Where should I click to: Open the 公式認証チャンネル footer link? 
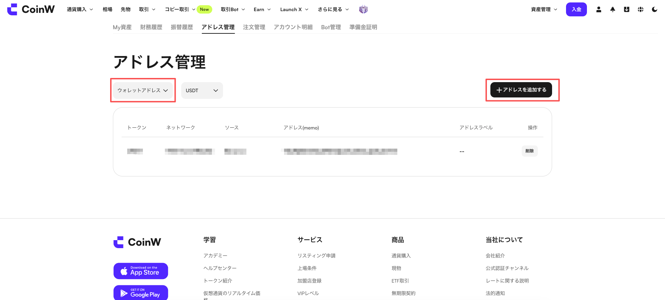pyautogui.click(x=507, y=268)
